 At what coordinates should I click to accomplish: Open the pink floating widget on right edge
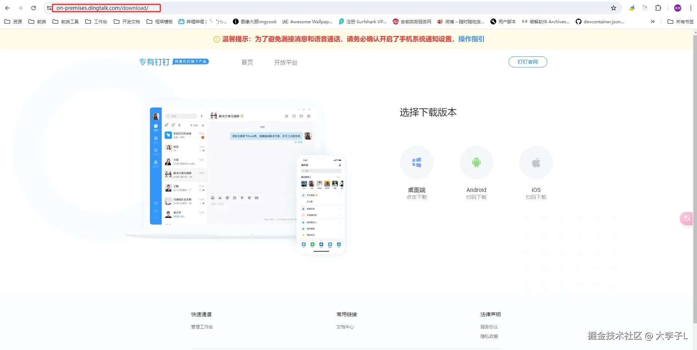[x=686, y=218]
